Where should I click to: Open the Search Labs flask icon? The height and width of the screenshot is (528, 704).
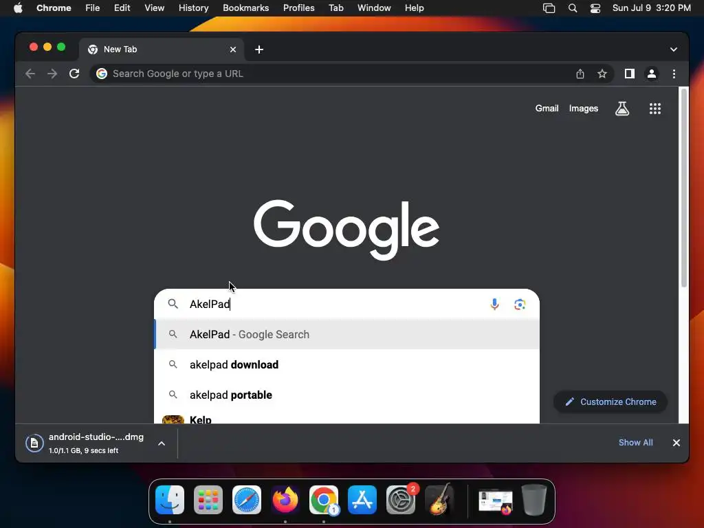(x=621, y=108)
